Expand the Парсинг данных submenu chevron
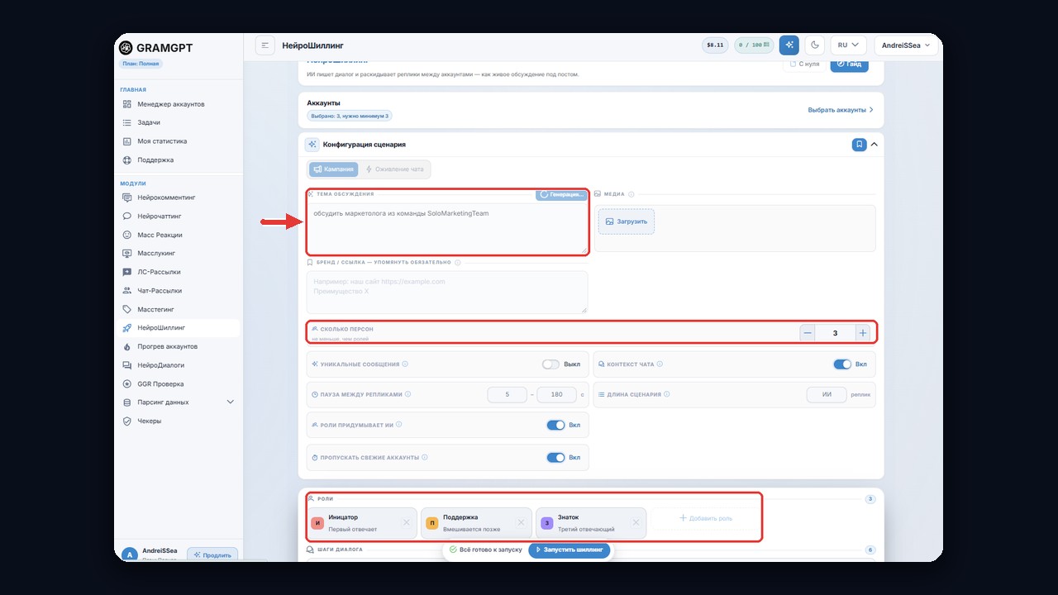This screenshot has width=1058, height=595. coord(231,402)
